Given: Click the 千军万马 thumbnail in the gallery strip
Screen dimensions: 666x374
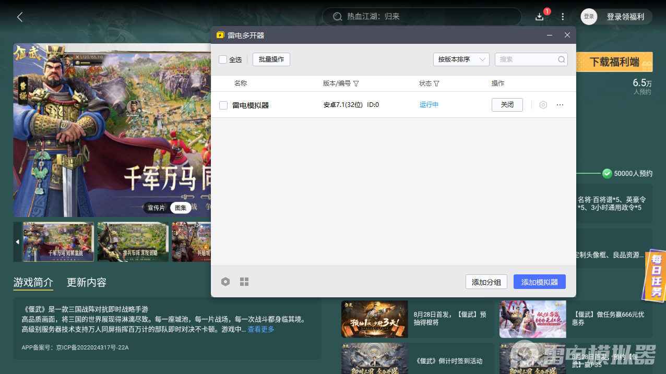Looking at the screenshot, I should tap(58, 242).
